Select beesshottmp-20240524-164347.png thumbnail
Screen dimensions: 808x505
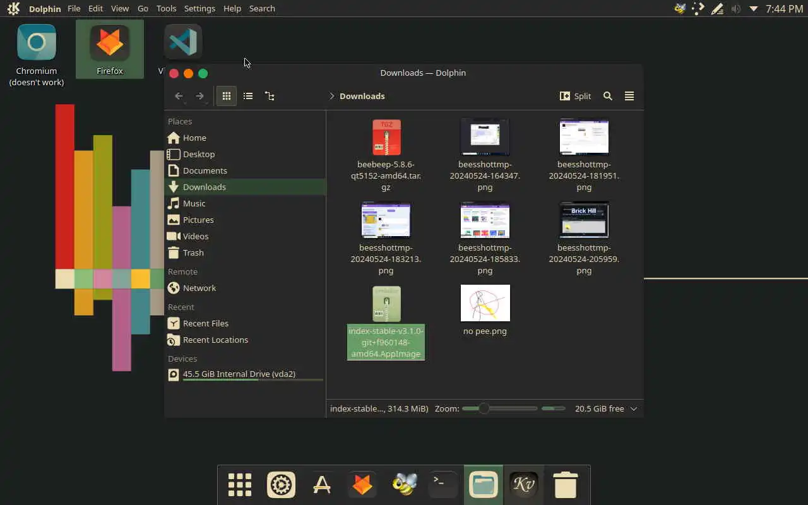[485, 136]
